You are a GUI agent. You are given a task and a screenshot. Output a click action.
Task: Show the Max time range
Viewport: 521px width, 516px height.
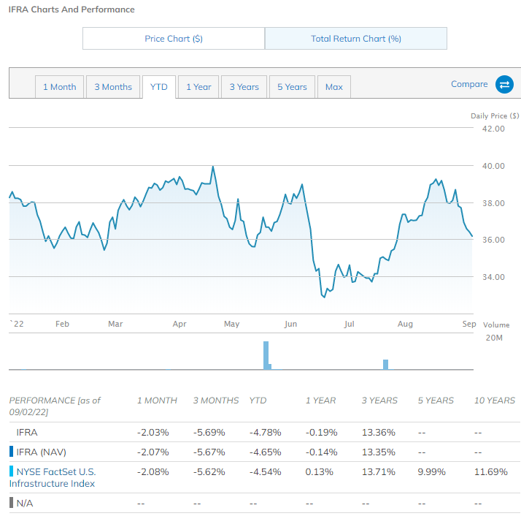click(x=334, y=87)
